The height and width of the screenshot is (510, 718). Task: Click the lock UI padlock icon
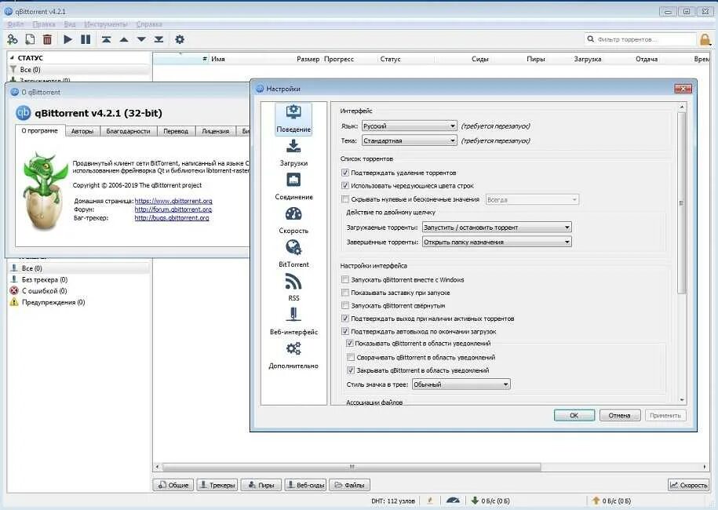tap(705, 40)
